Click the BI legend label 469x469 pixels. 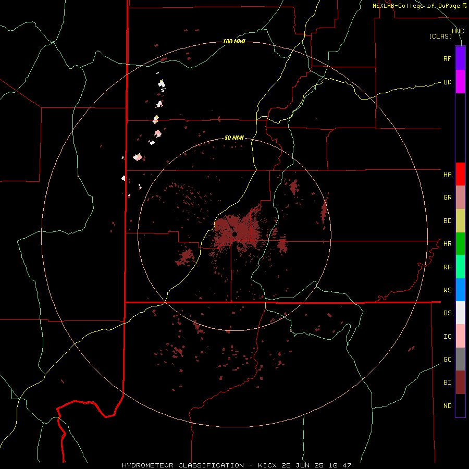(x=447, y=382)
